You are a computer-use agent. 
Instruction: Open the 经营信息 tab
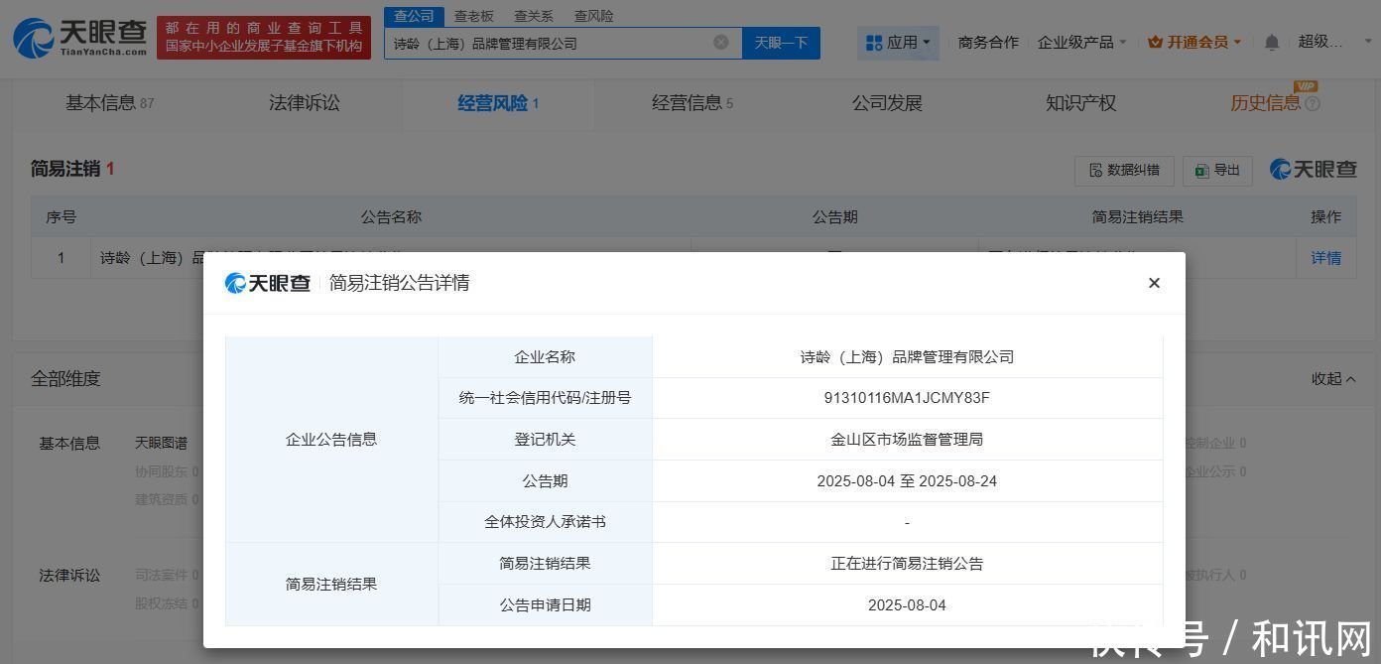click(x=691, y=103)
